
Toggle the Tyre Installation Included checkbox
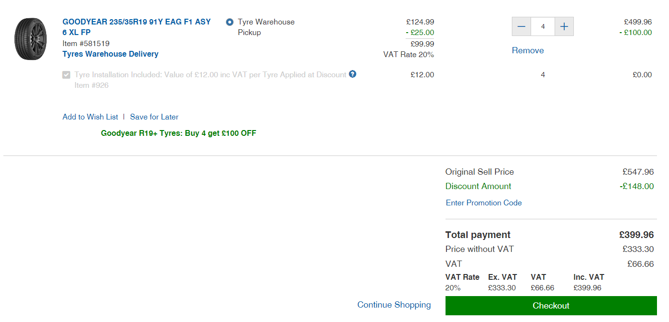(66, 75)
